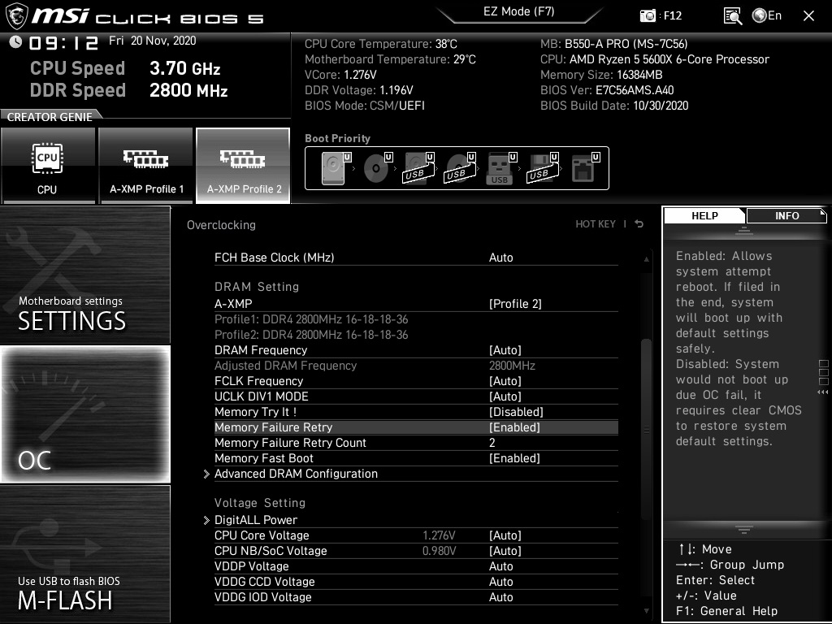Open the BIOS search magnifier icon
Viewport: 832px width, 624px height.
pyautogui.click(x=733, y=16)
